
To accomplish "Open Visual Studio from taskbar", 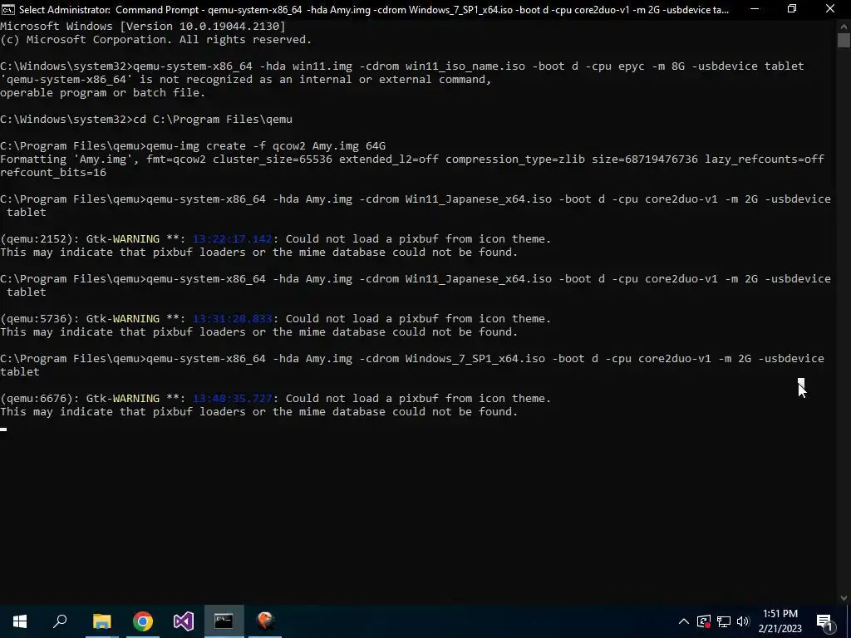I will (x=184, y=621).
